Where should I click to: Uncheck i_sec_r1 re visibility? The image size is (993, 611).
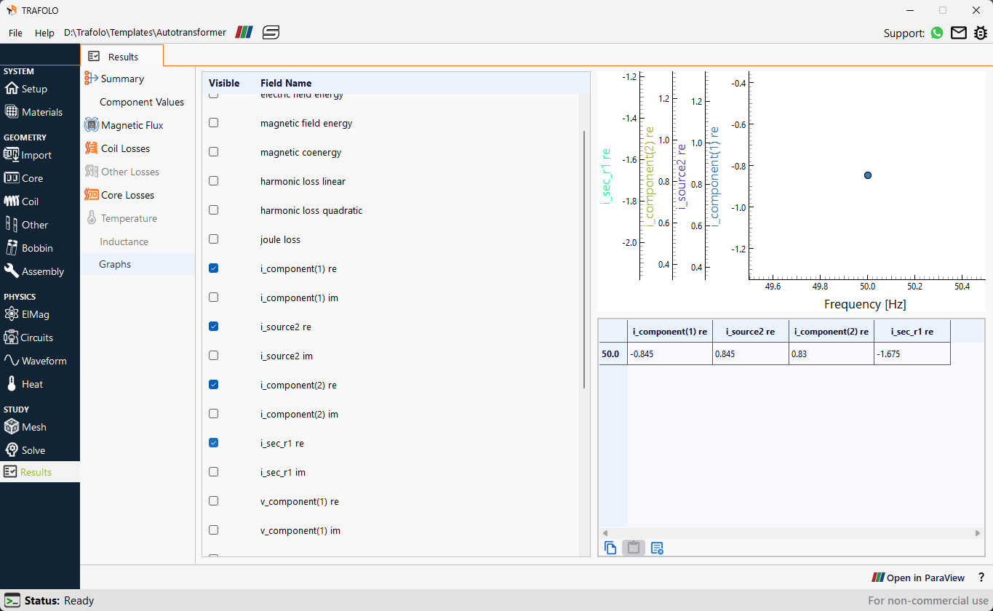click(x=214, y=443)
